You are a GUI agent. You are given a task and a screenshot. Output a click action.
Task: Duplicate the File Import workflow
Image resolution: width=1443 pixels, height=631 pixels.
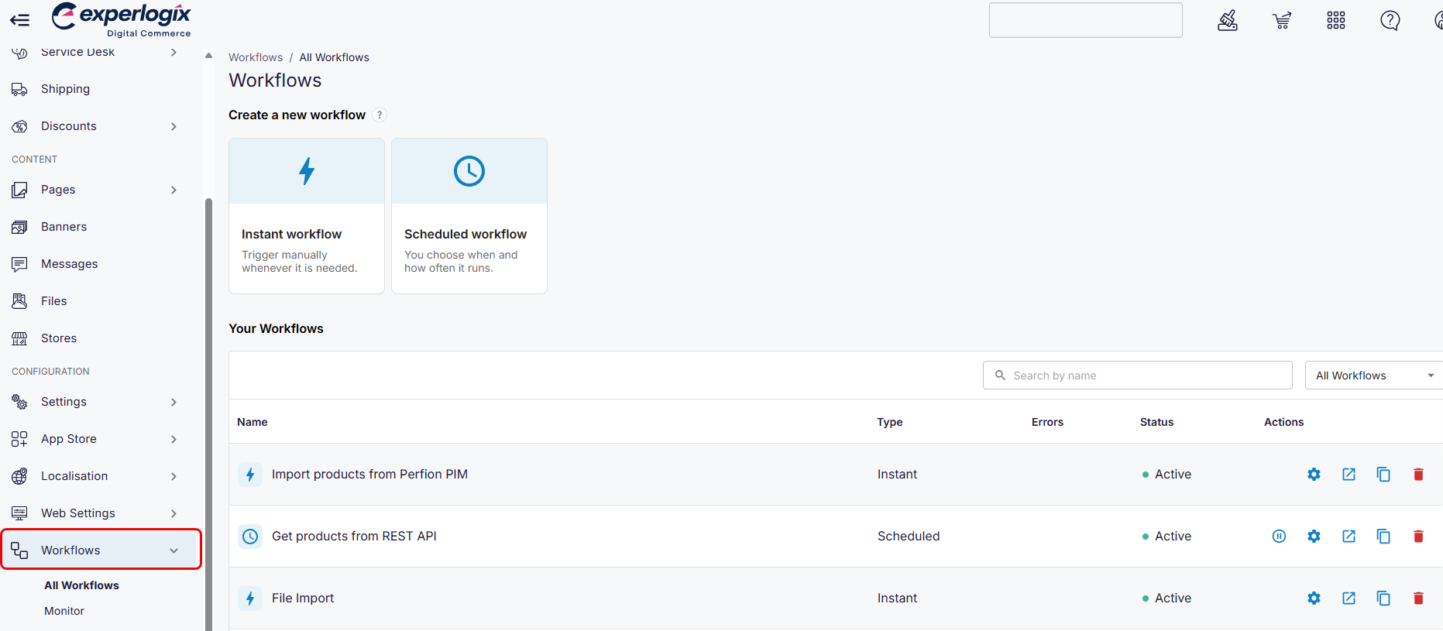[1383, 598]
